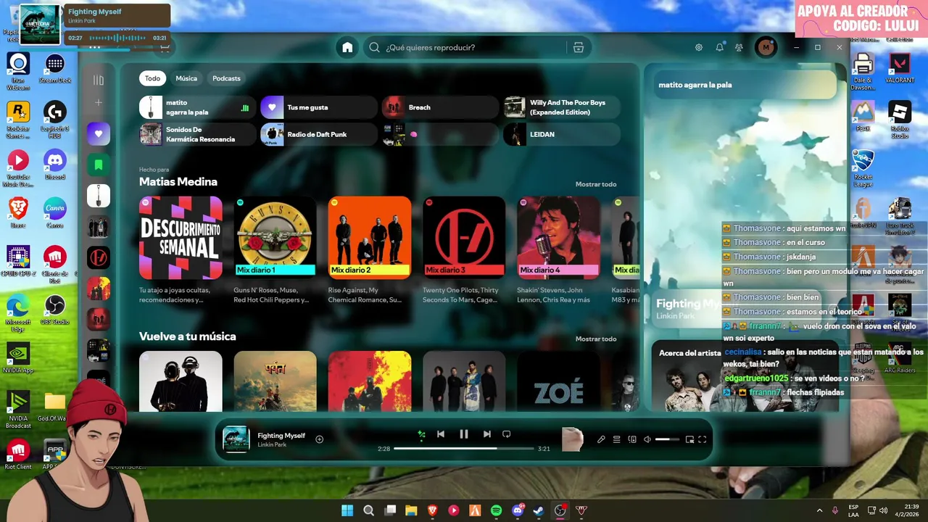This screenshot has width=928, height=522.
Task: Open Spotify from the Windows taskbar
Action: [496, 510]
